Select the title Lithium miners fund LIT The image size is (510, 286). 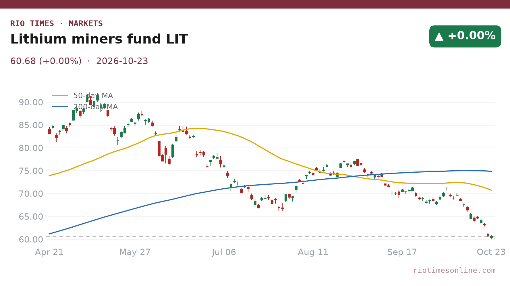click(x=99, y=39)
